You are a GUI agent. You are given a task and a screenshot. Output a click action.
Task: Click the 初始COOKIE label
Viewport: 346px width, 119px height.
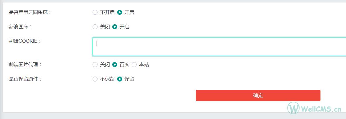point(25,41)
